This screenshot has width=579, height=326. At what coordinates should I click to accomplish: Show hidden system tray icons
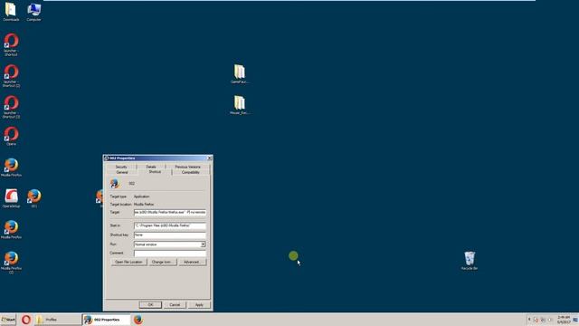click(x=529, y=320)
